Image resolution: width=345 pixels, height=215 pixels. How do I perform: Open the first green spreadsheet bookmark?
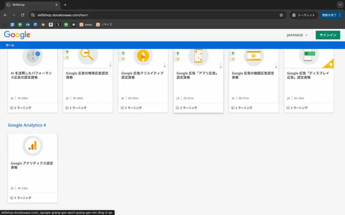20,25
